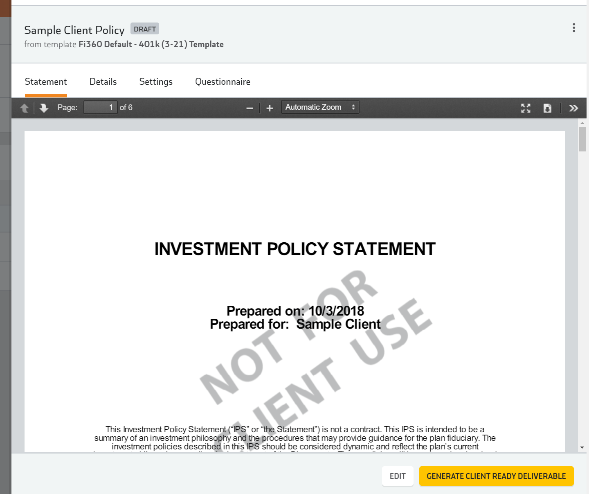Open the Settings tab
The height and width of the screenshot is (494, 589).
tap(156, 82)
